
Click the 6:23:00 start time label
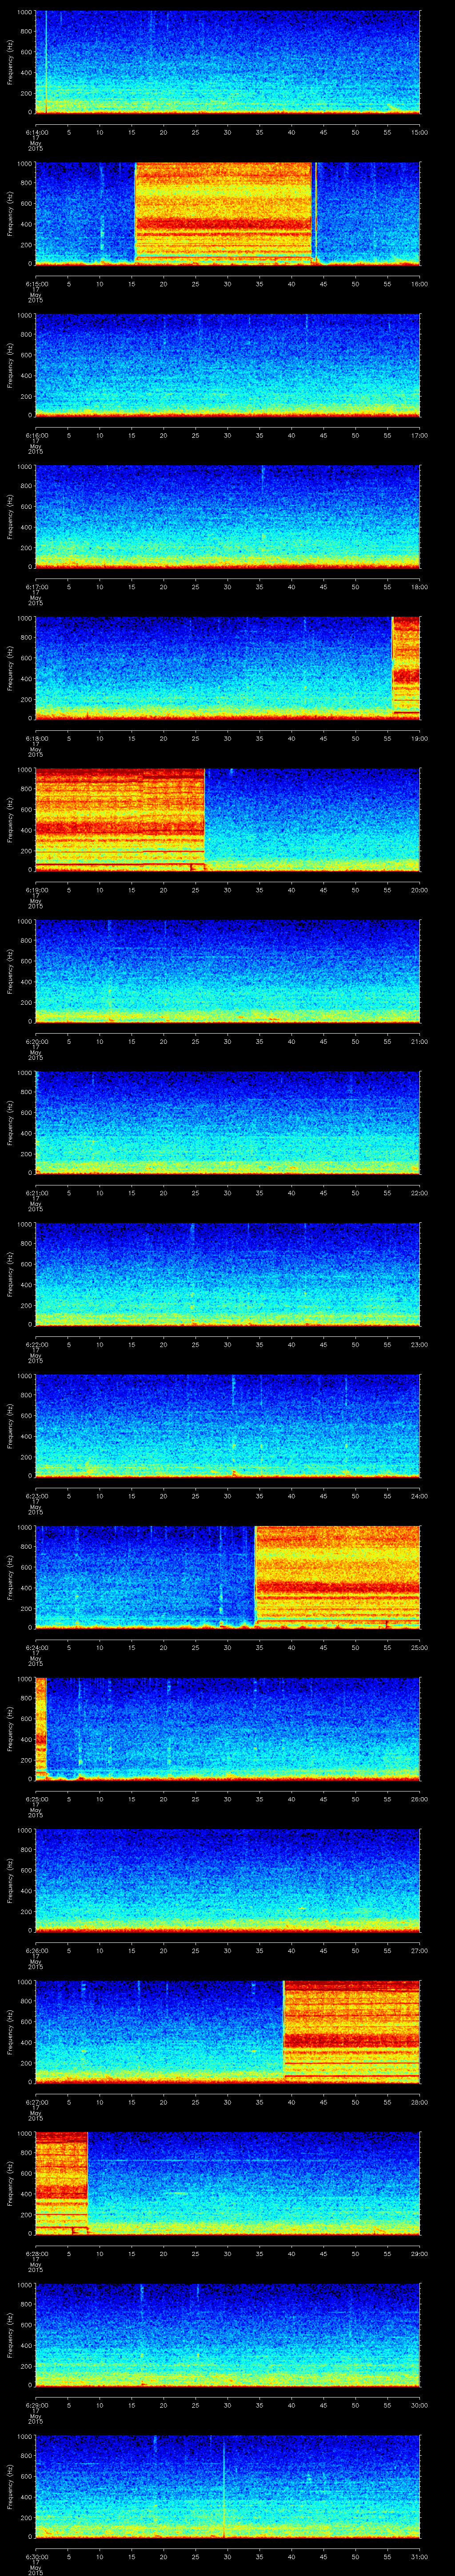pyautogui.click(x=36, y=1495)
